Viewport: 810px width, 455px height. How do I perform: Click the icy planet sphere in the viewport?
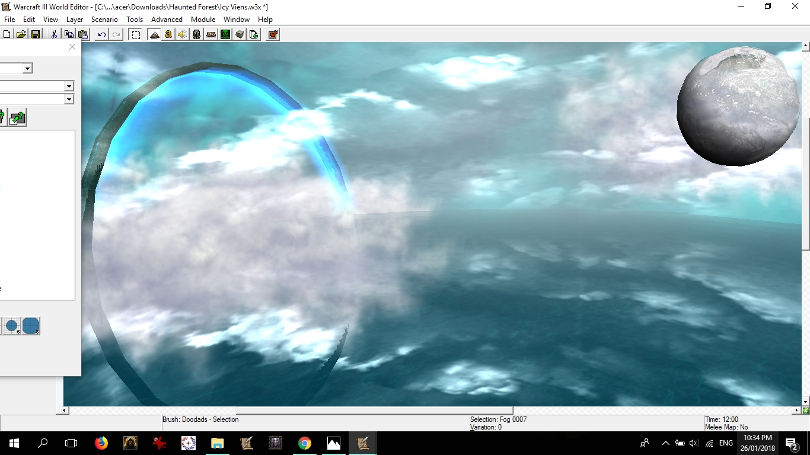[x=738, y=105]
